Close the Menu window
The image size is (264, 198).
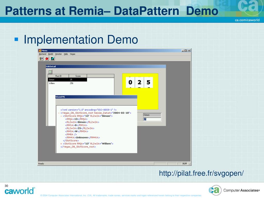(189, 51)
